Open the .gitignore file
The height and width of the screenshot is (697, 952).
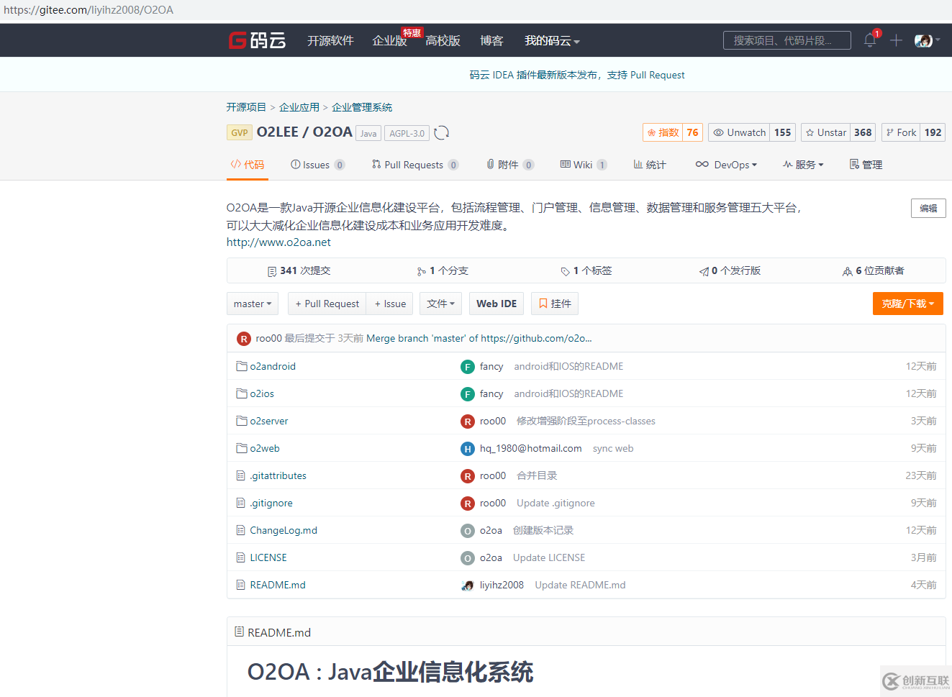tap(271, 503)
